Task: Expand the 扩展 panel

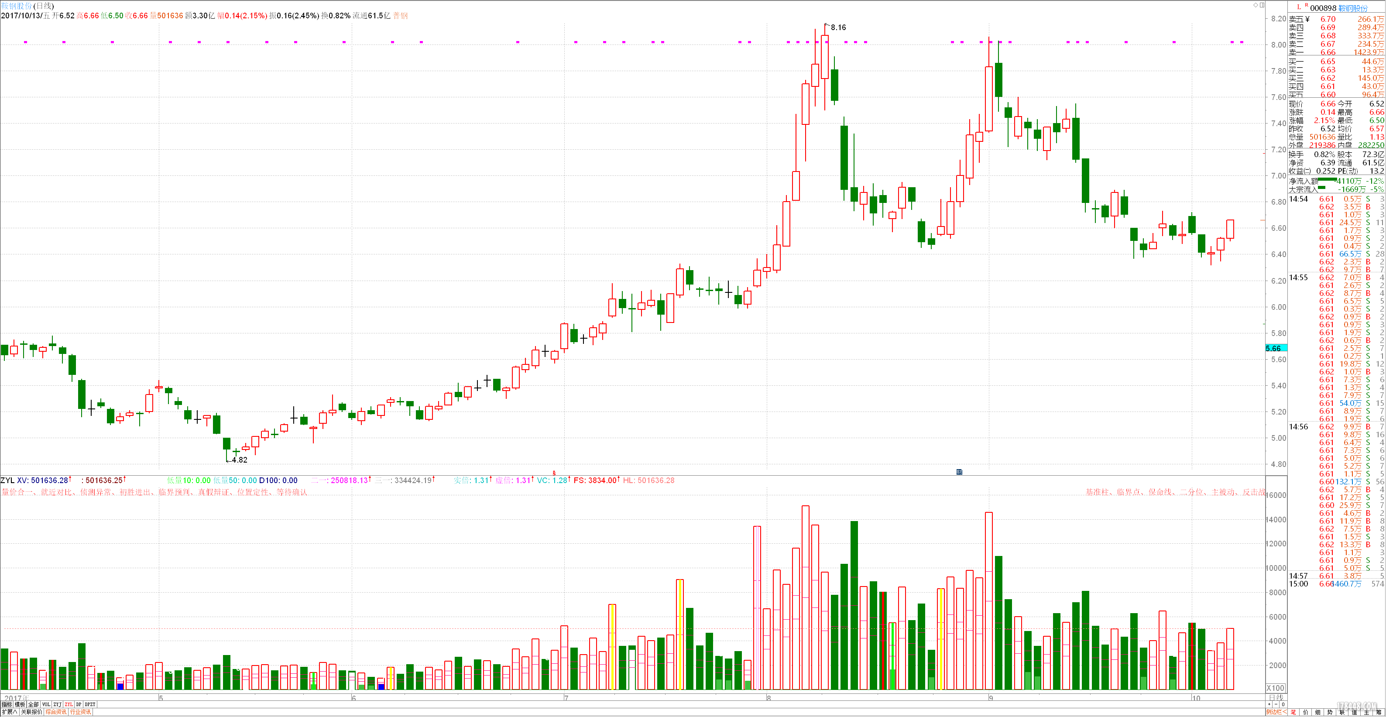Action: click(9, 712)
